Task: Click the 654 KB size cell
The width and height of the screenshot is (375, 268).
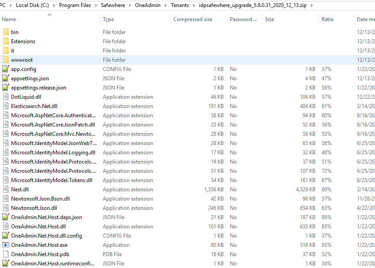Action: pos(307,208)
